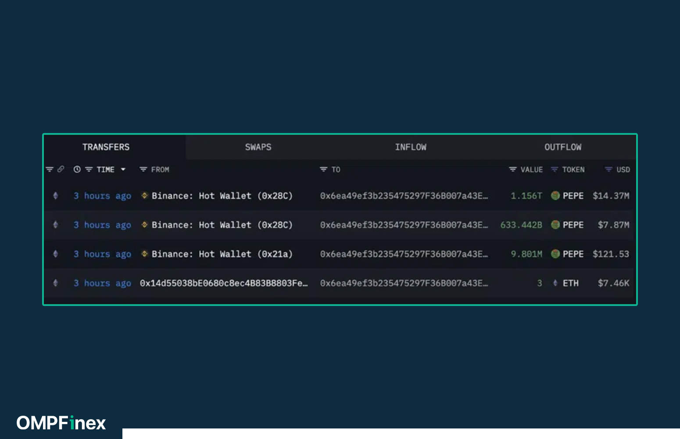Expand the TIME sort dropdown arrow
The image size is (680, 439).
click(x=123, y=169)
